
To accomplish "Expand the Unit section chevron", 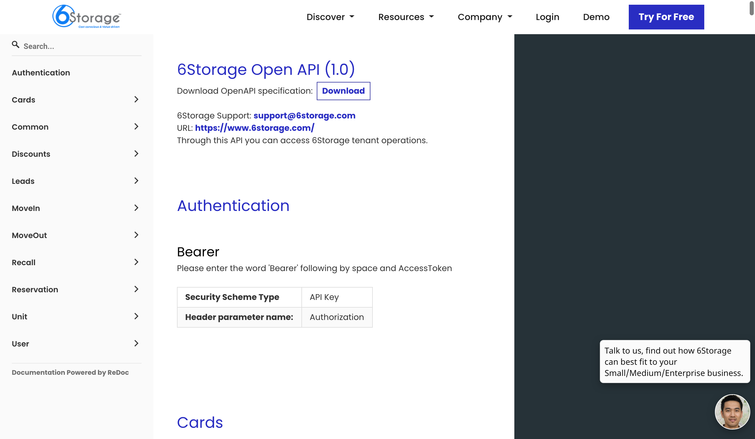I will 136,316.
